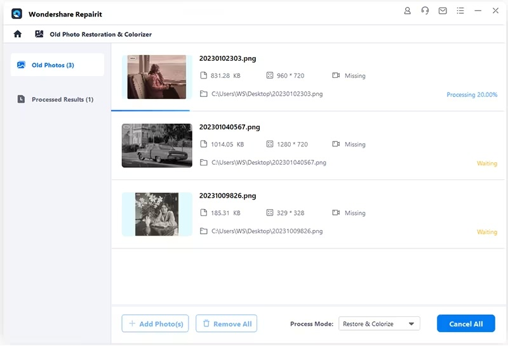
Task: Click folder icon beside 20230102303.png path
Action: click(204, 94)
